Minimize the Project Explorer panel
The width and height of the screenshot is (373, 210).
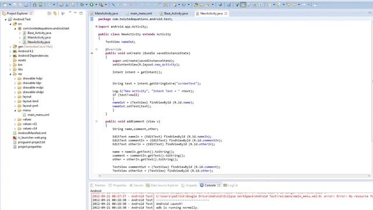[75, 13]
